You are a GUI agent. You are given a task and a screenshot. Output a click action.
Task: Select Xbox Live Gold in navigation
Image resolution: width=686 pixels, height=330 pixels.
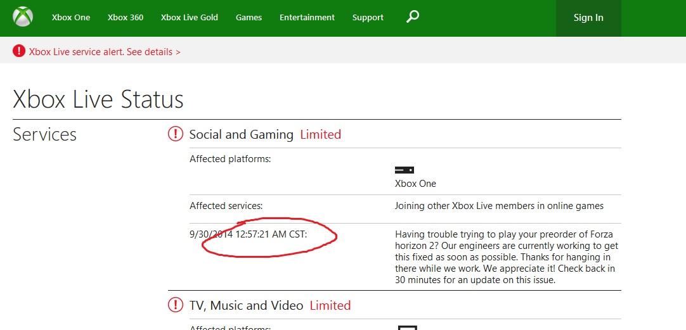(190, 18)
